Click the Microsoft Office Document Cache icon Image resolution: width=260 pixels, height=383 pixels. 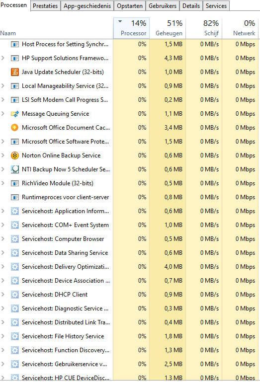pos(15,128)
